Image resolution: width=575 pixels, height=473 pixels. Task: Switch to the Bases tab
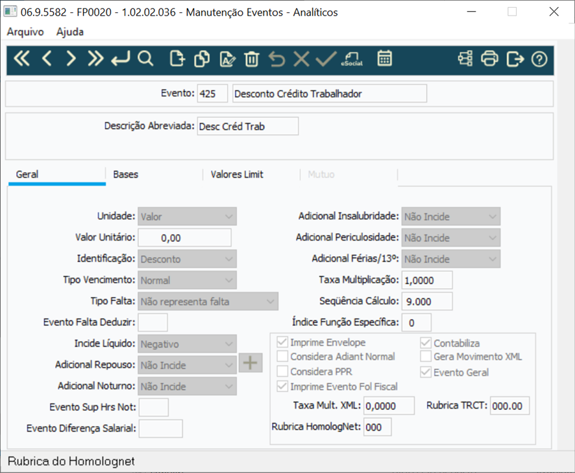(x=125, y=175)
